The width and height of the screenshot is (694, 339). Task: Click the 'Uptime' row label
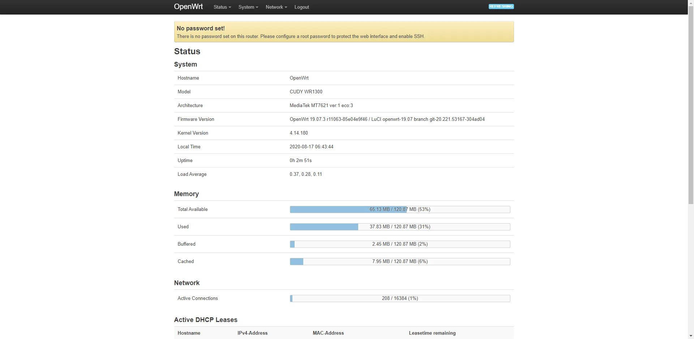[185, 161]
